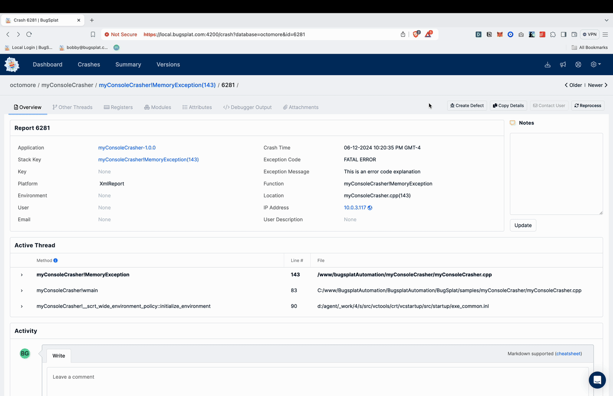Click the download icon in navbar
The width and height of the screenshot is (613, 396).
coord(547,65)
